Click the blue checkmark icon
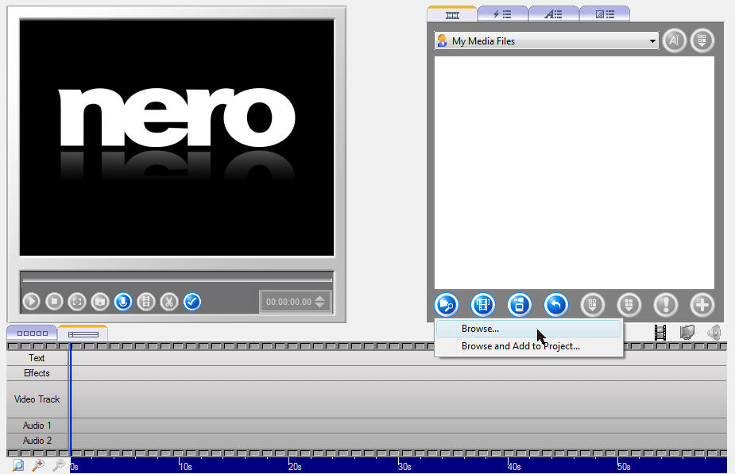 tap(192, 301)
